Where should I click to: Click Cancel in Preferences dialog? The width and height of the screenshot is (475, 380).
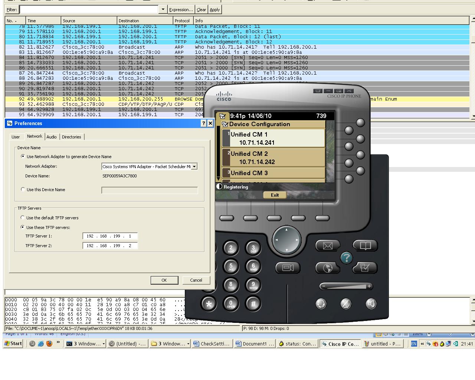pos(196,280)
